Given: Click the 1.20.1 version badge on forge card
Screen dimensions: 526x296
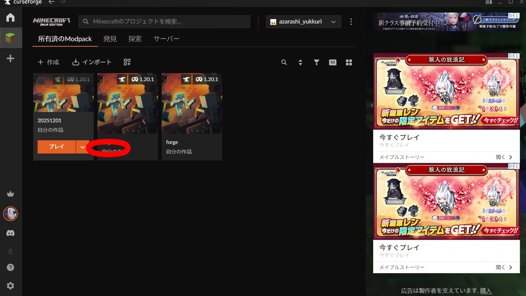Looking at the screenshot, I should [207, 79].
